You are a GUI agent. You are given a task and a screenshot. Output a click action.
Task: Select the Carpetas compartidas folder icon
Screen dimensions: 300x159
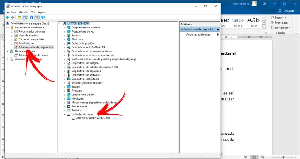[16, 40]
